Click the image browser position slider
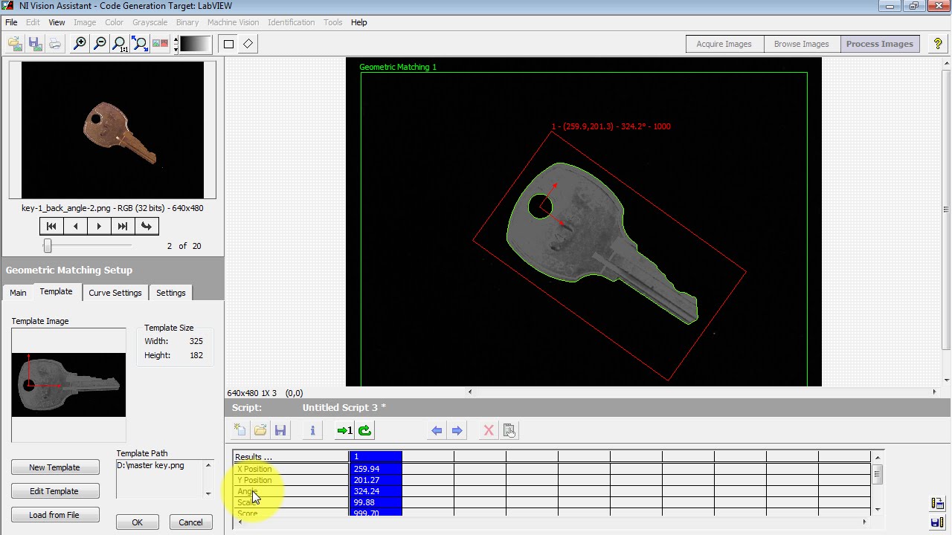 point(48,245)
